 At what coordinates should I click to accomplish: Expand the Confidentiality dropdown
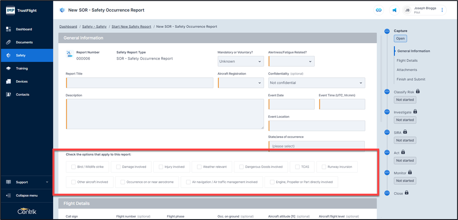316,83
